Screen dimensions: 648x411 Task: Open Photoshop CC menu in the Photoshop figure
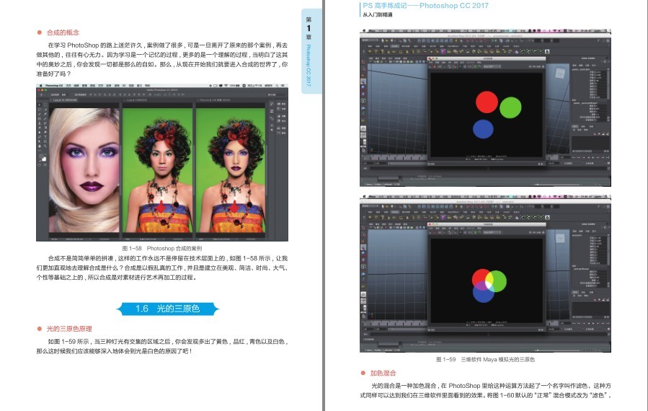54,86
